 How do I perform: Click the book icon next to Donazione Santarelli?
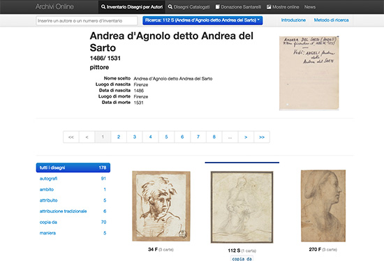click(217, 7)
